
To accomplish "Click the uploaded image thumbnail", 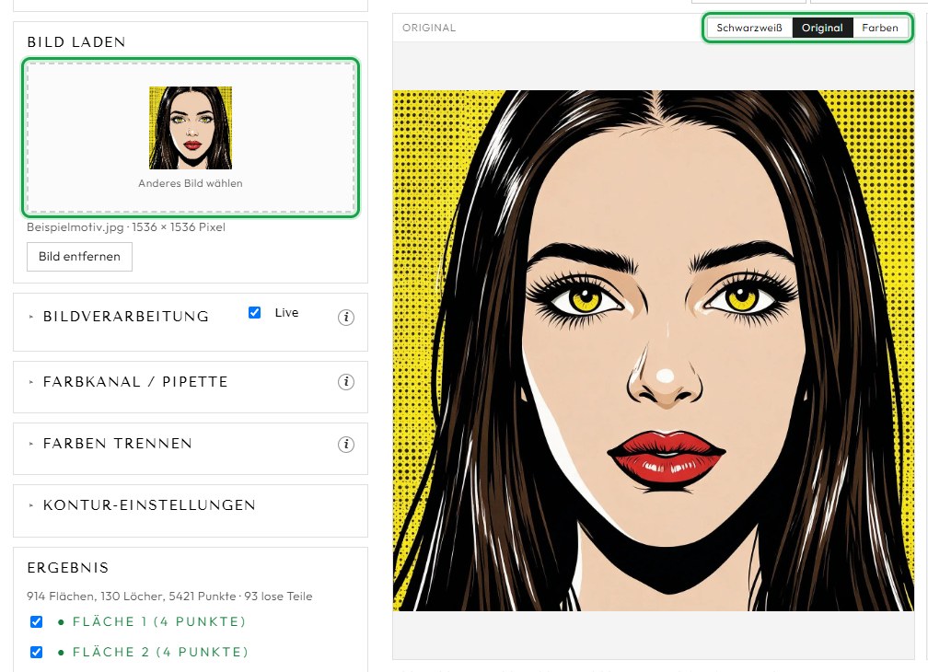I will 191,128.
